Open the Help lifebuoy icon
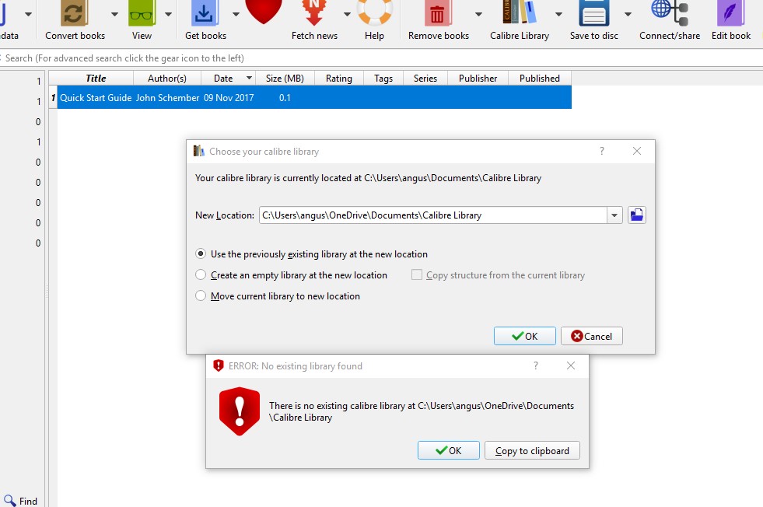The width and height of the screenshot is (763, 507). point(375,12)
